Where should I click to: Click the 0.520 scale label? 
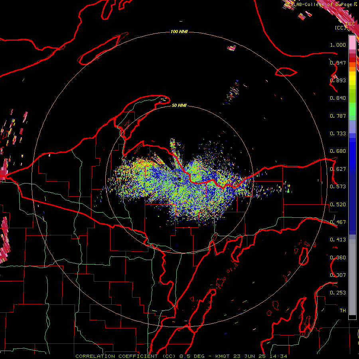(338, 205)
